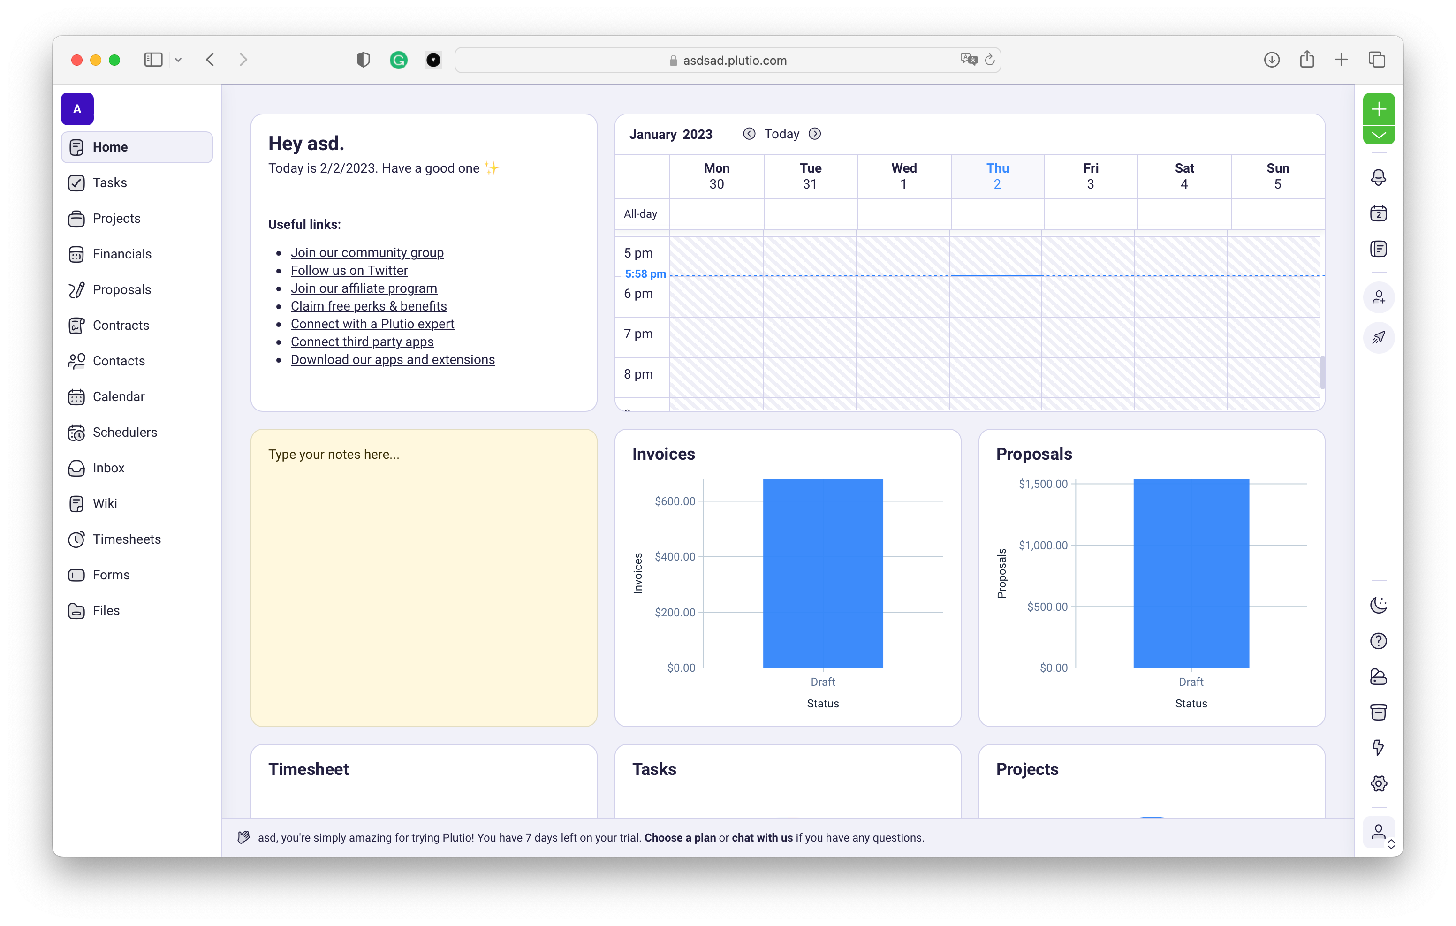Open the quick automations lightning icon
Viewport: 1456px width, 926px height.
pyautogui.click(x=1379, y=748)
